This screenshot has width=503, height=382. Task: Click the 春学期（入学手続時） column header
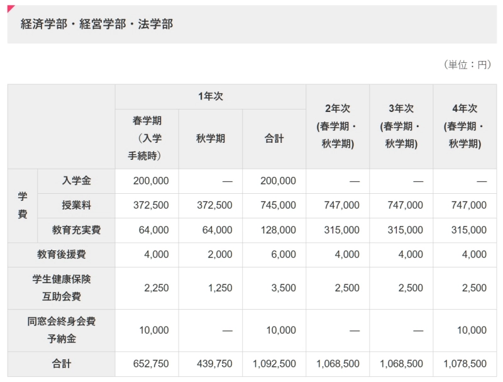pyautogui.click(x=146, y=138)
